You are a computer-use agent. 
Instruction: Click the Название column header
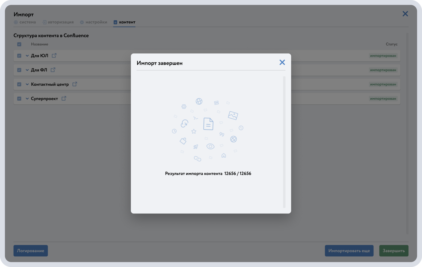click(39, 44)
